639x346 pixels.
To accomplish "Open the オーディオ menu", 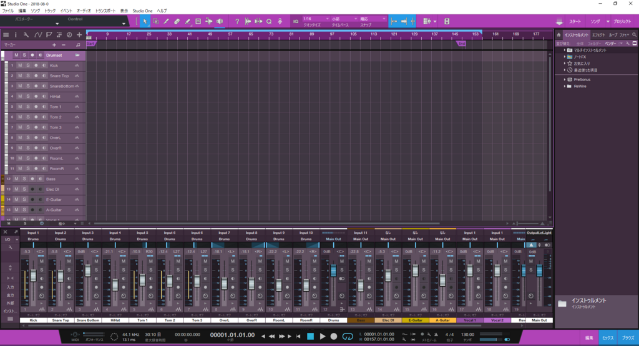I will pos(84,11).
